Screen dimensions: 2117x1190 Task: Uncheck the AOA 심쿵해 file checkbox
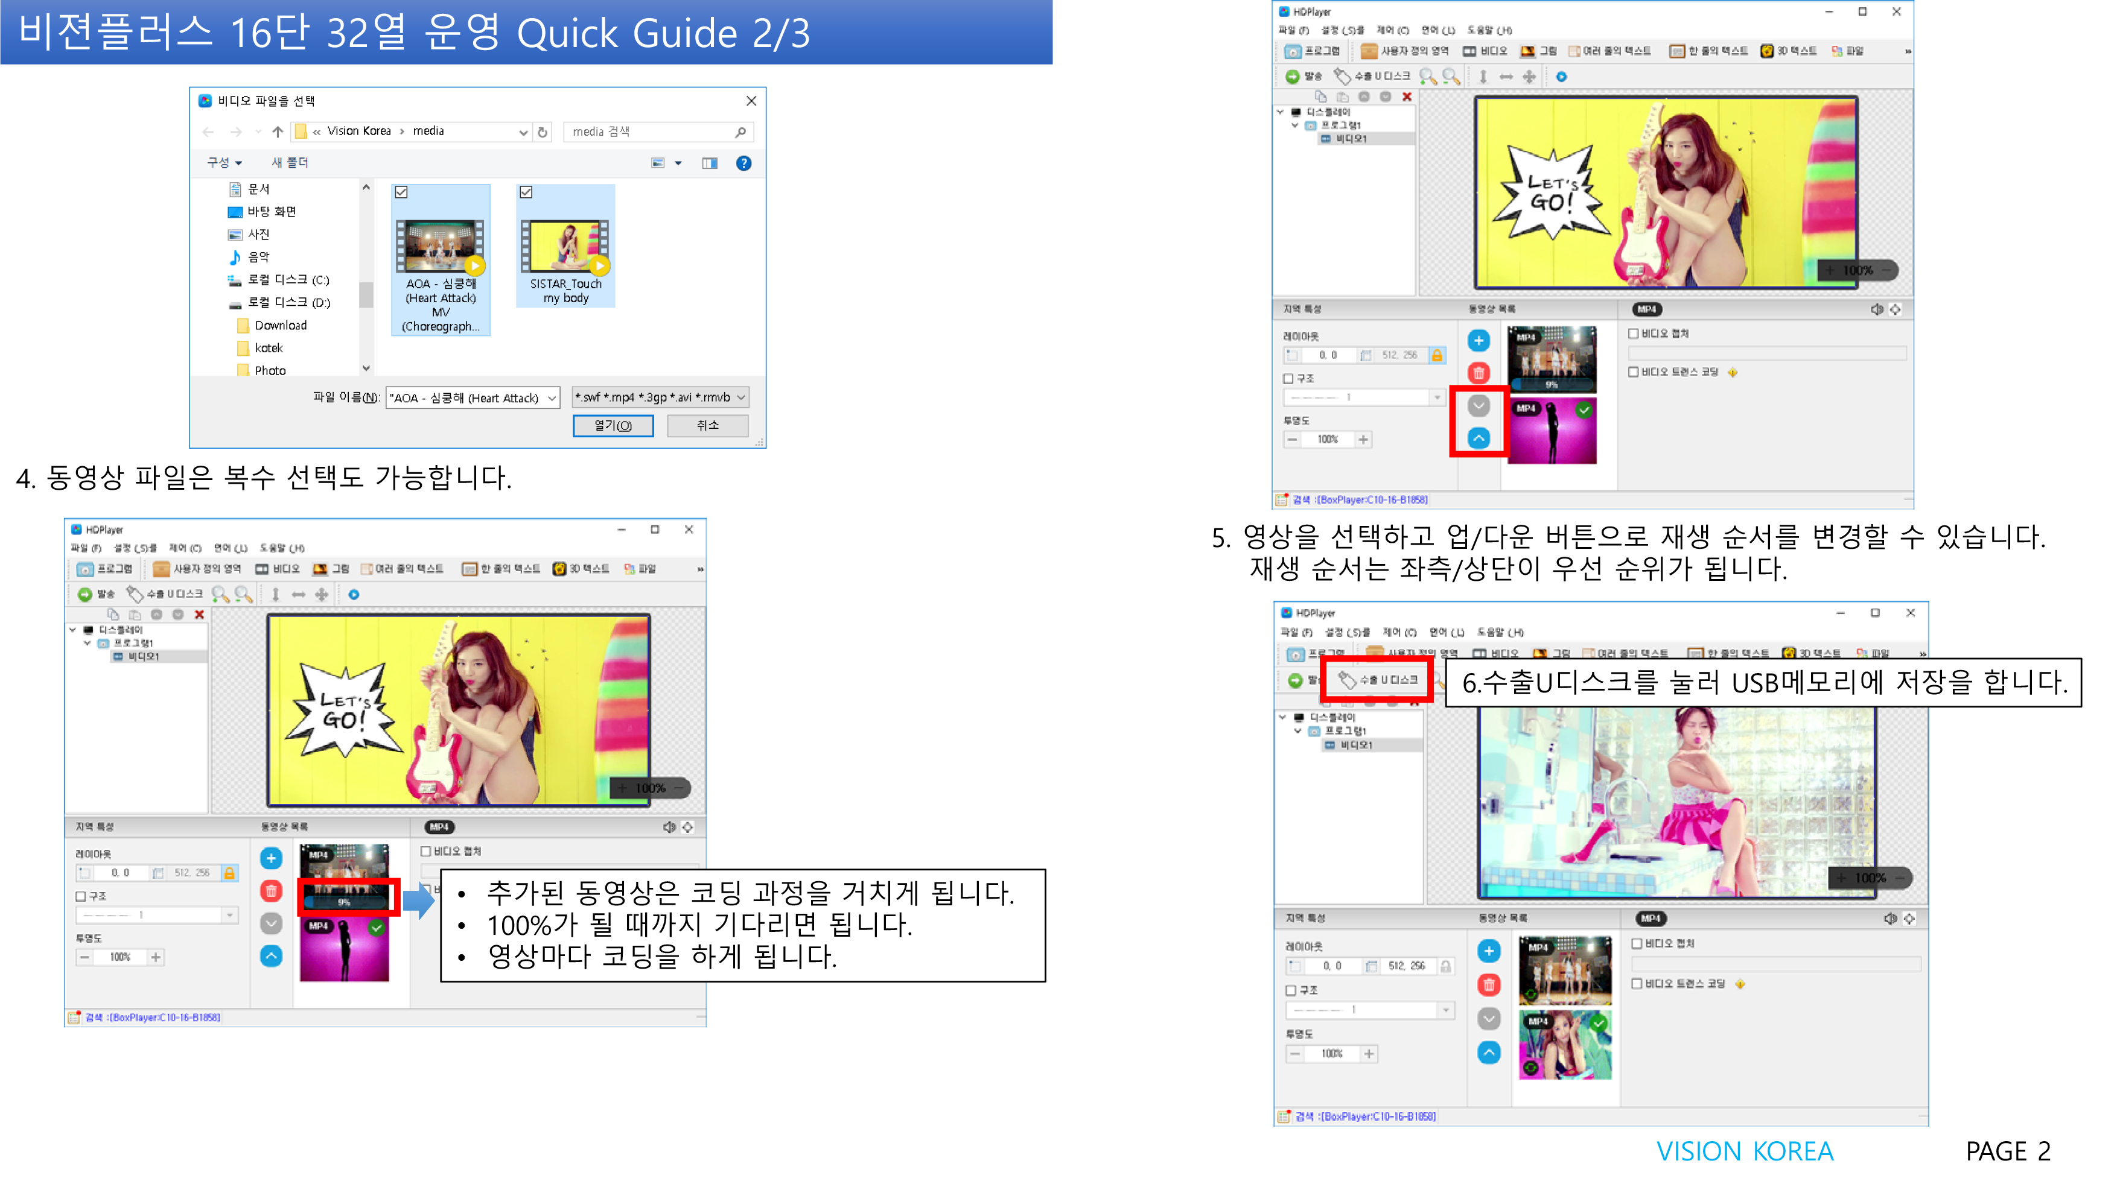pos(401,192)
